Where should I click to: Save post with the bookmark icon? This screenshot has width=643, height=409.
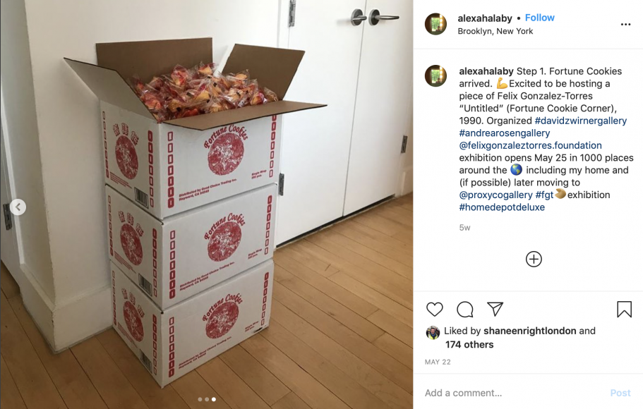click(624, 310)
